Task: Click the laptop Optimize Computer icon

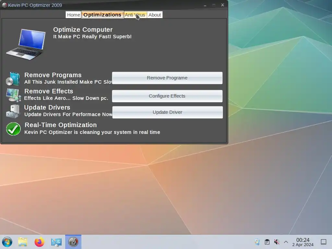Action: (x=26, y=44)
